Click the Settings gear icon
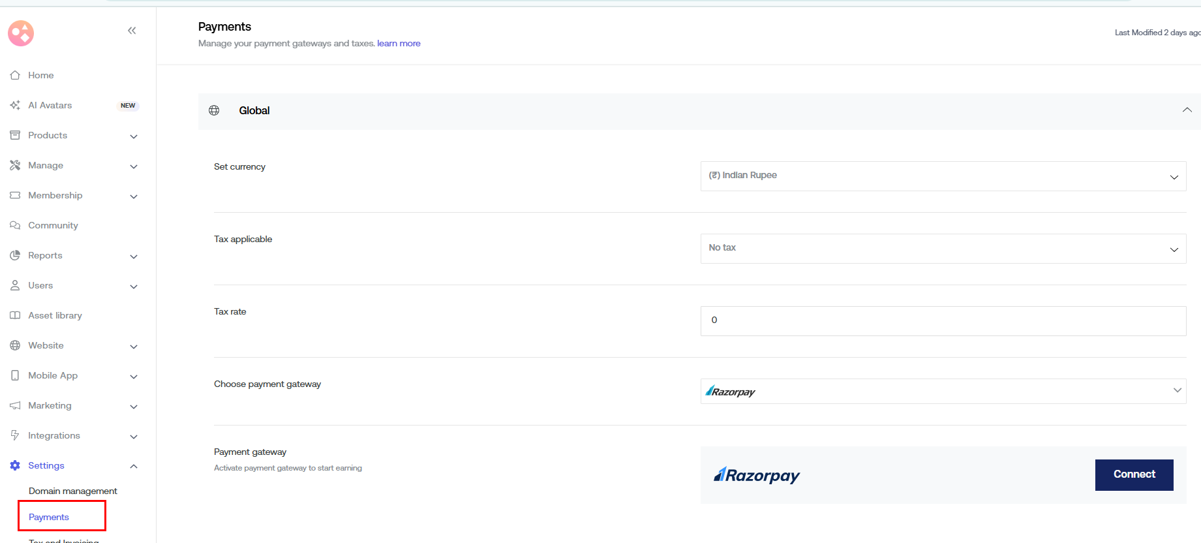The width and height of the screenshot is (1201, 543). (15, 466)
